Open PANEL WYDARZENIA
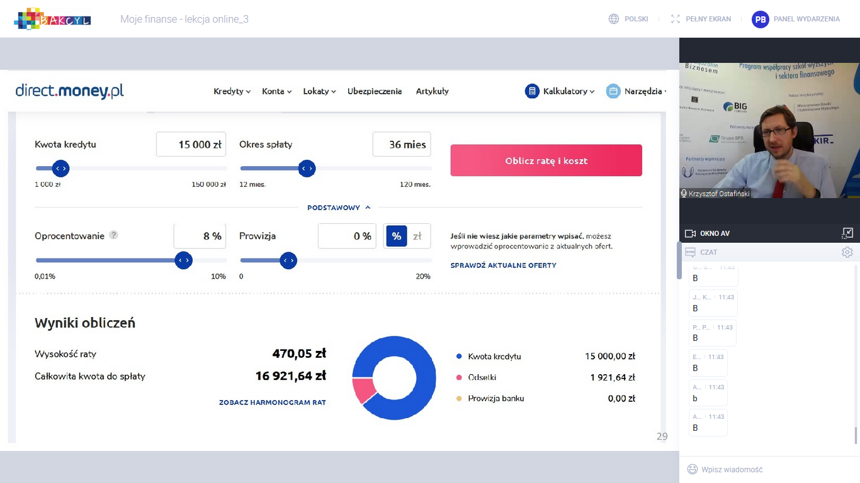Image resolution: width=860 pixels, height=483 pixels. coord(806,19)
